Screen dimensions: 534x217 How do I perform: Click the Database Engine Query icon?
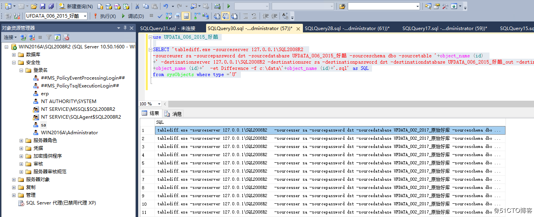click(x=100, y=6)
